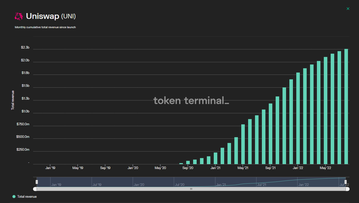This screenshot has width=359, height=203.
Task: Click the bar above May '22 label
Action: tap(325, 110)
